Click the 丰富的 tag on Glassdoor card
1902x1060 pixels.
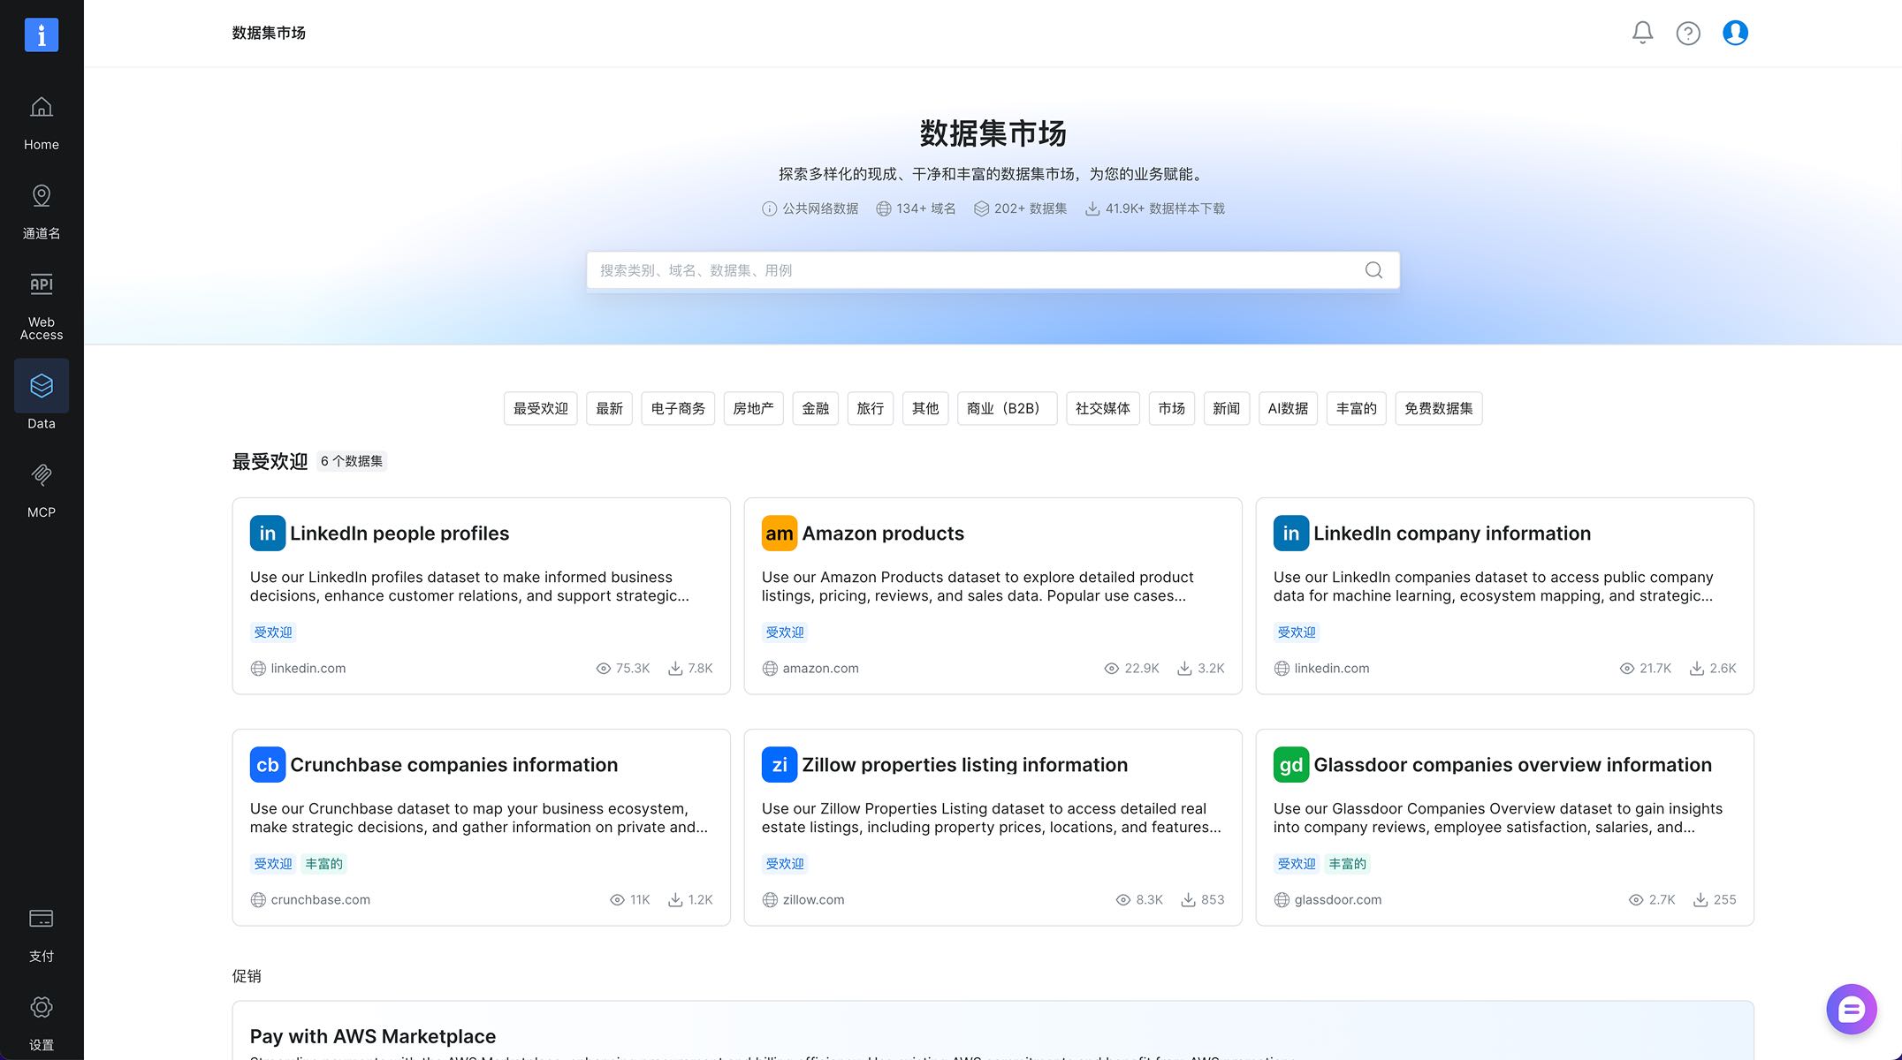[x=1347, y=864]
